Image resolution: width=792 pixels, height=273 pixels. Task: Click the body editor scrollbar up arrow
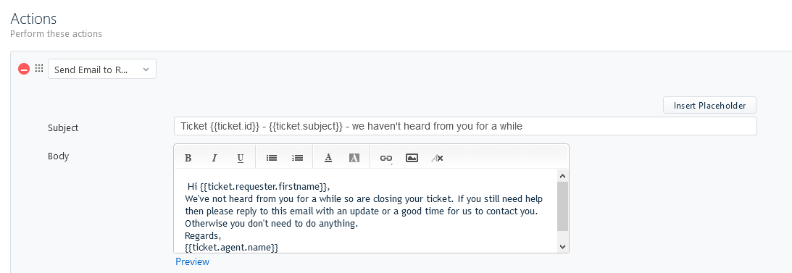coord(563,176)
